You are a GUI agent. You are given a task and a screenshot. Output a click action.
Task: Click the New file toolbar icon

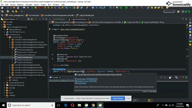pos(2,8)
